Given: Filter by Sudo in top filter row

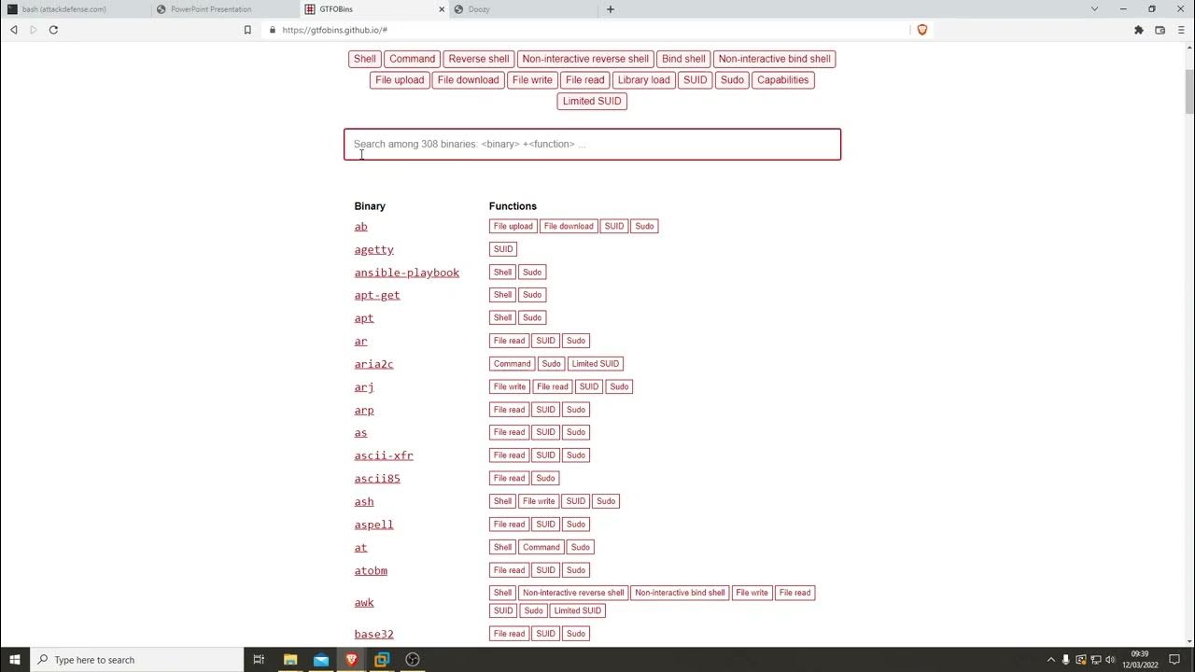Looking at the screenshot, I should point(732,80).
